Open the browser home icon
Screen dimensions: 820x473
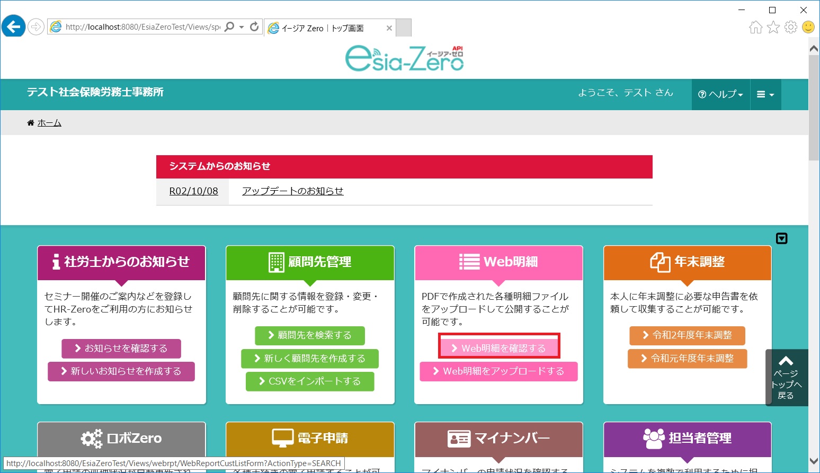click(756, 27)
